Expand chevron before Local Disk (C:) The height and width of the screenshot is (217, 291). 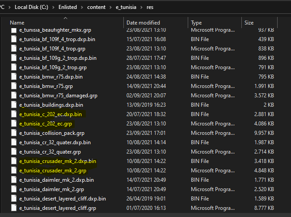(9, 8)
